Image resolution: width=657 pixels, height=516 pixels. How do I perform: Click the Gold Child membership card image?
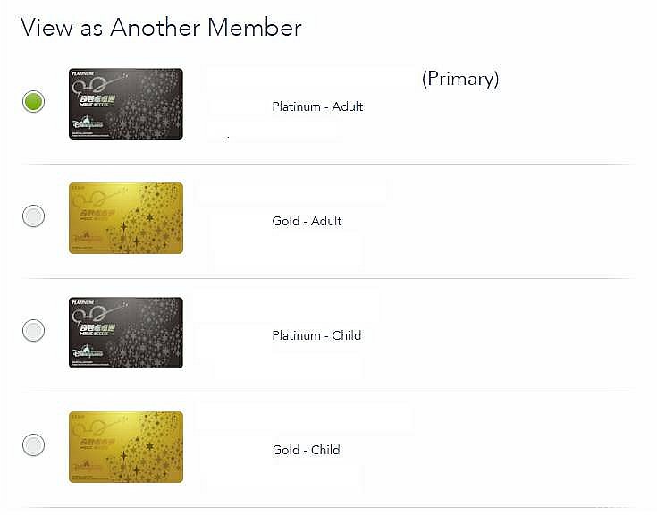pyautogui.click(x=126, y=447)
